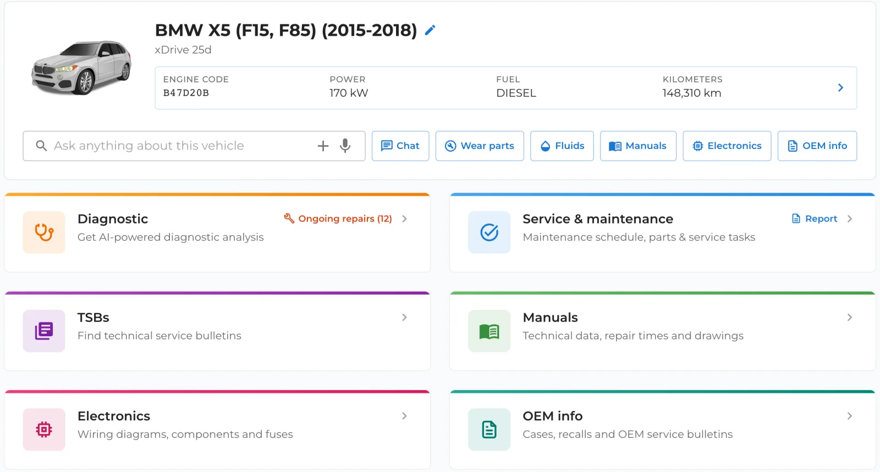Click the green Manuals book icon tile

tap(489, 331)
